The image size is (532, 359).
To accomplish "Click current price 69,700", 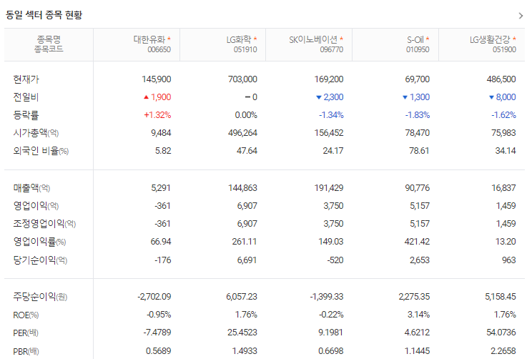I will pos(418,79).
